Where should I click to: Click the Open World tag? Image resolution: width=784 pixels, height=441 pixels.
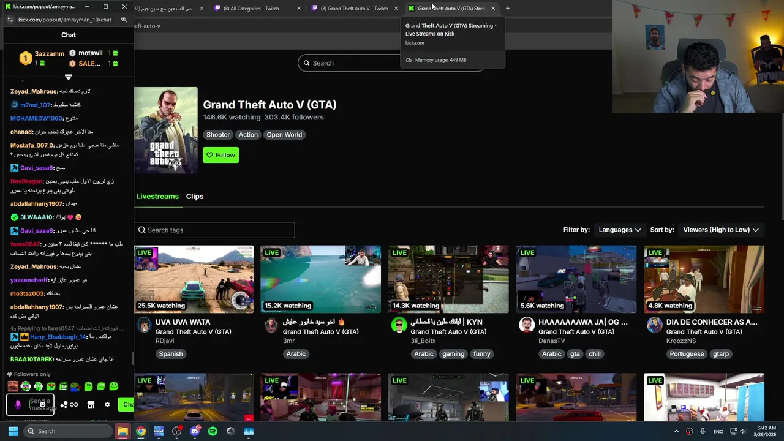click(284, 135)
